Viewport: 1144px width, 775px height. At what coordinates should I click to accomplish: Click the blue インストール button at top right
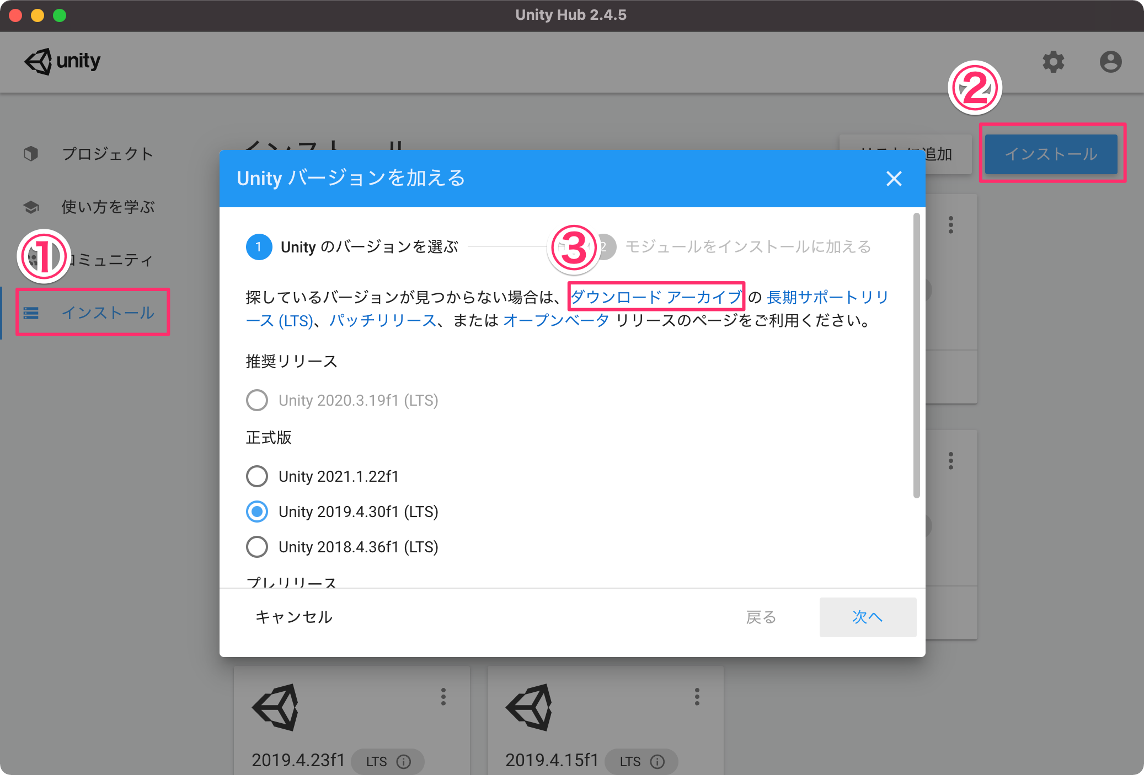click(x=1051, y=154)
